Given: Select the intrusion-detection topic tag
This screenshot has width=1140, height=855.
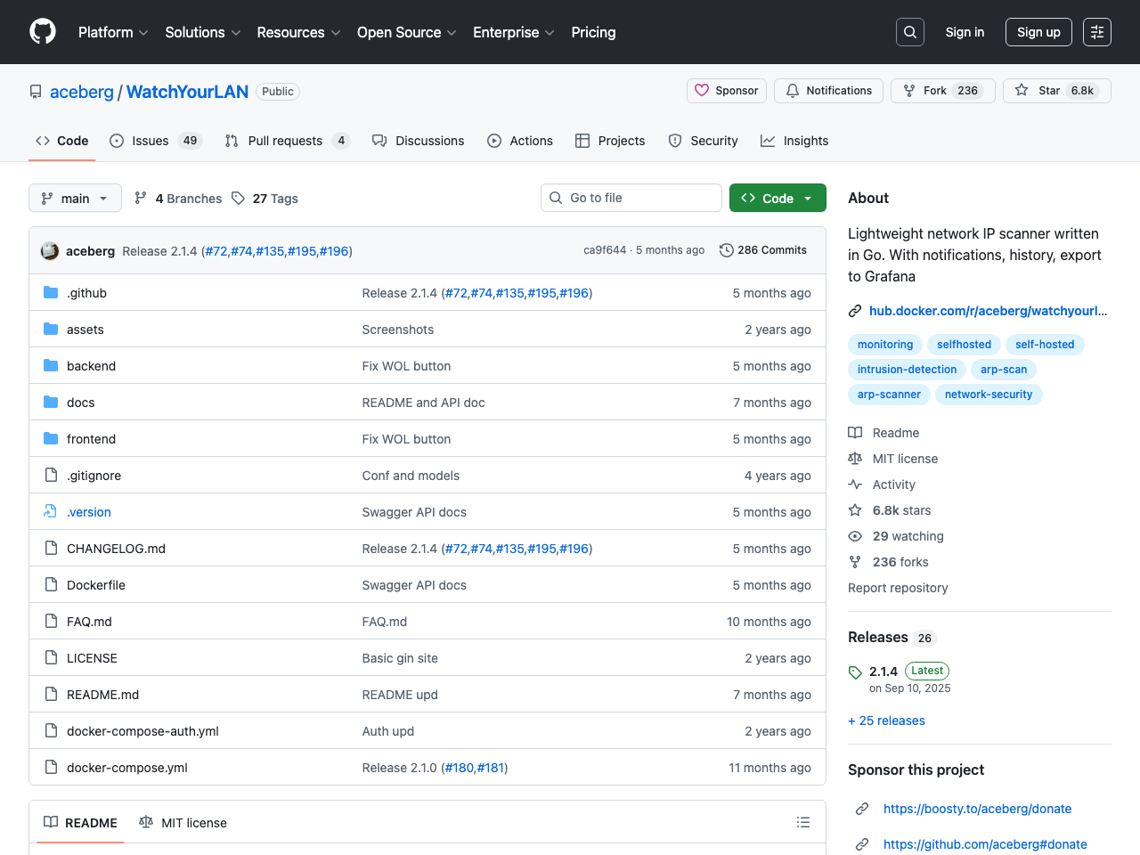Looking at the screenshot, I should pos(907,370).
